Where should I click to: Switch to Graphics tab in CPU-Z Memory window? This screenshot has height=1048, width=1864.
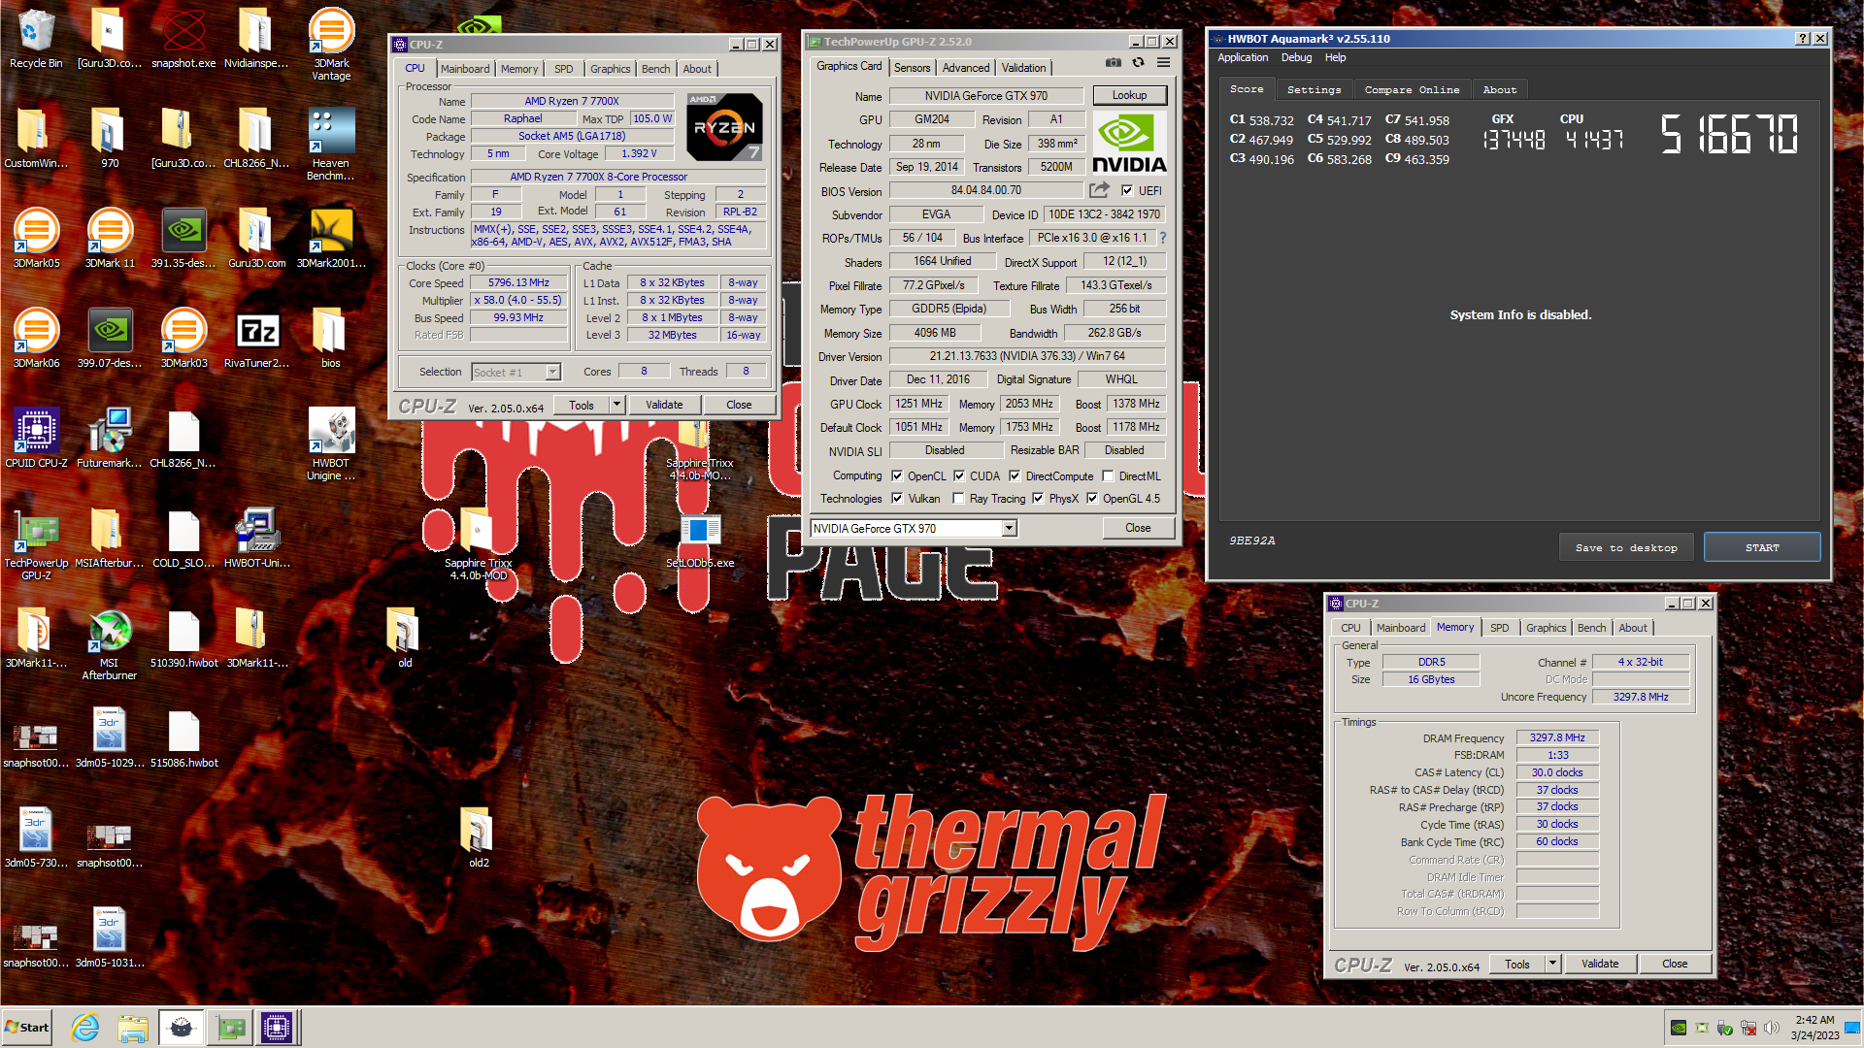[1546, 628]
